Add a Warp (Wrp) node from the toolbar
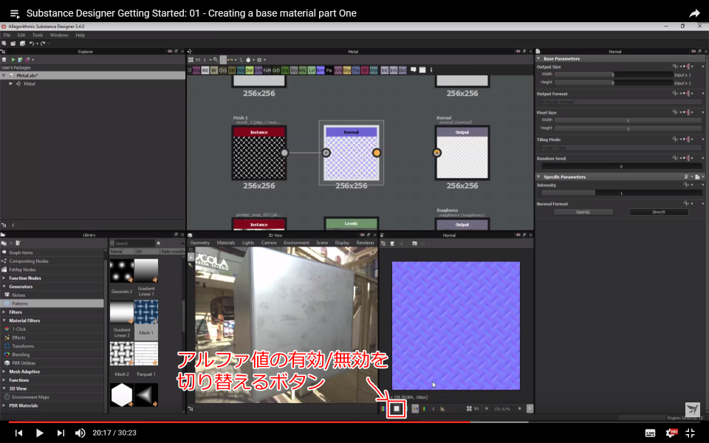 point(374,70)
